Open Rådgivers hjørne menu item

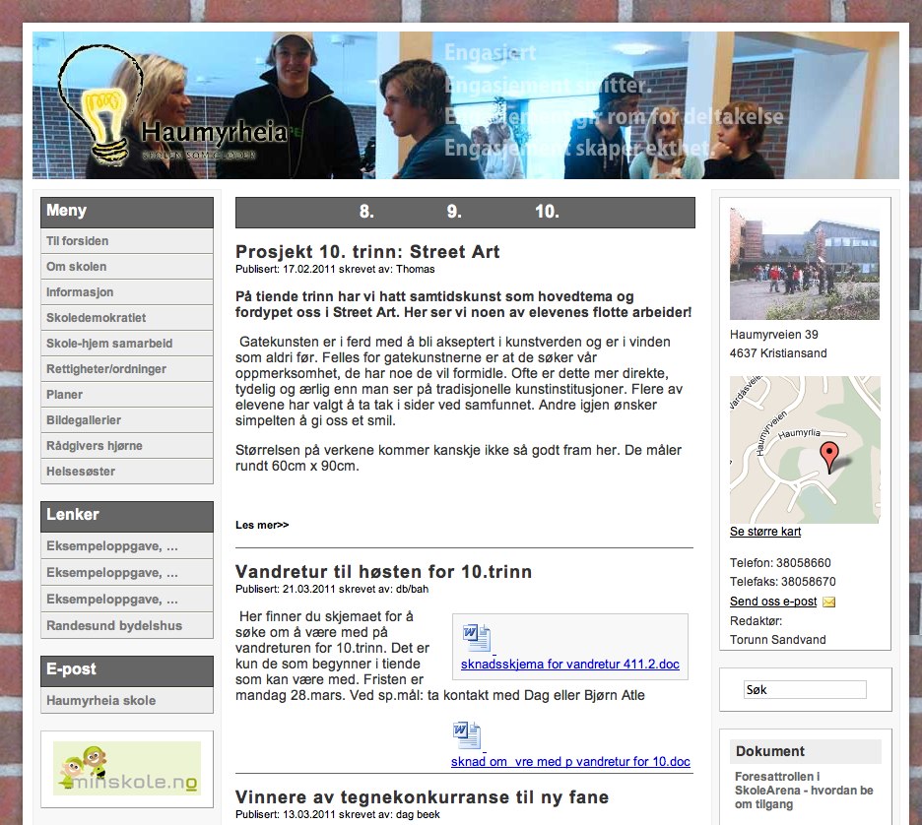pyautogui.click(x=127, y=445)
